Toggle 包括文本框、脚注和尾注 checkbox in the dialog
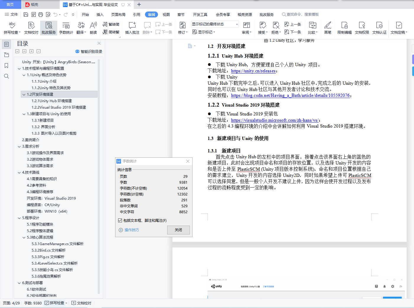This screenshot has height=308, width=414. (x=120, y=221)
